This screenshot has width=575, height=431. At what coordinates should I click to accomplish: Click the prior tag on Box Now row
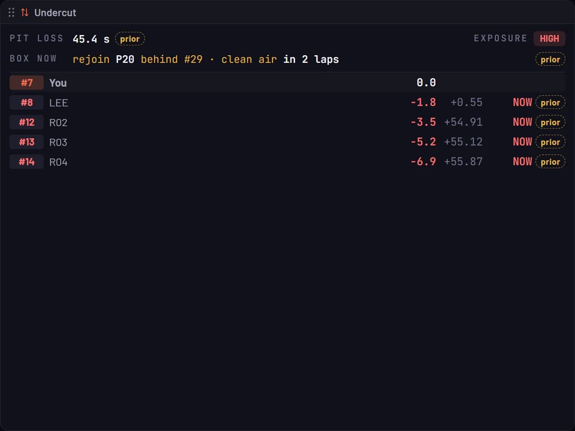coord(550,59)
